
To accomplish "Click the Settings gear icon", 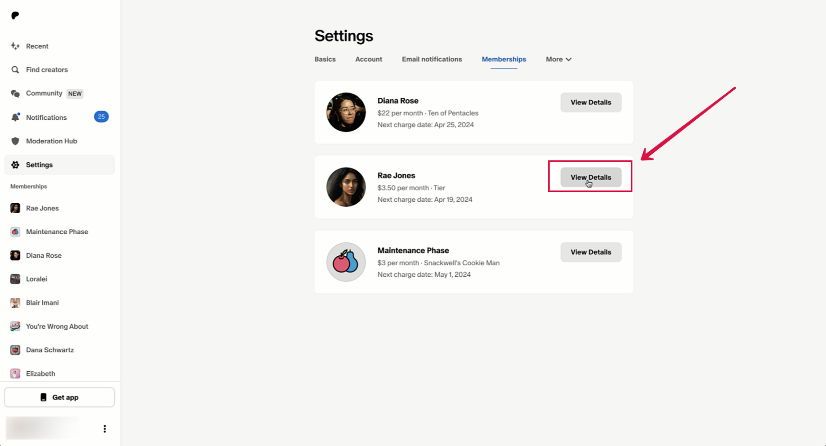I will click(15, 165).
